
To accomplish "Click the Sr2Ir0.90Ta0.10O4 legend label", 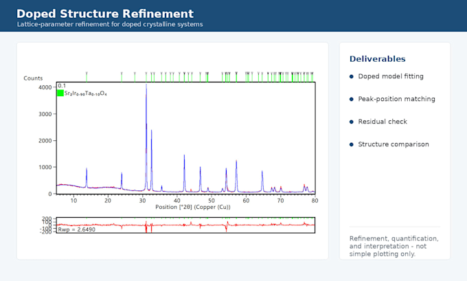I will (85, 93).
